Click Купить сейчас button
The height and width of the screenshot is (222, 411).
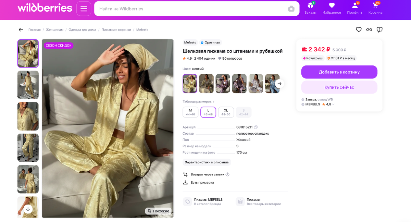[339, 87]
